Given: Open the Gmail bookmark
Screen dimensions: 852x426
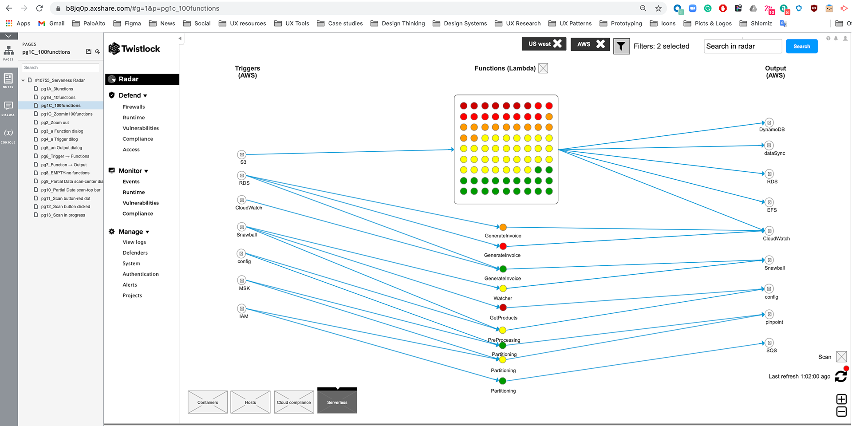Looking at the screenshot, I should [x=51, y=24].
